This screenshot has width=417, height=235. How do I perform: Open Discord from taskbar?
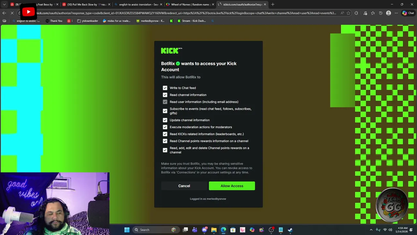(204, 230)
